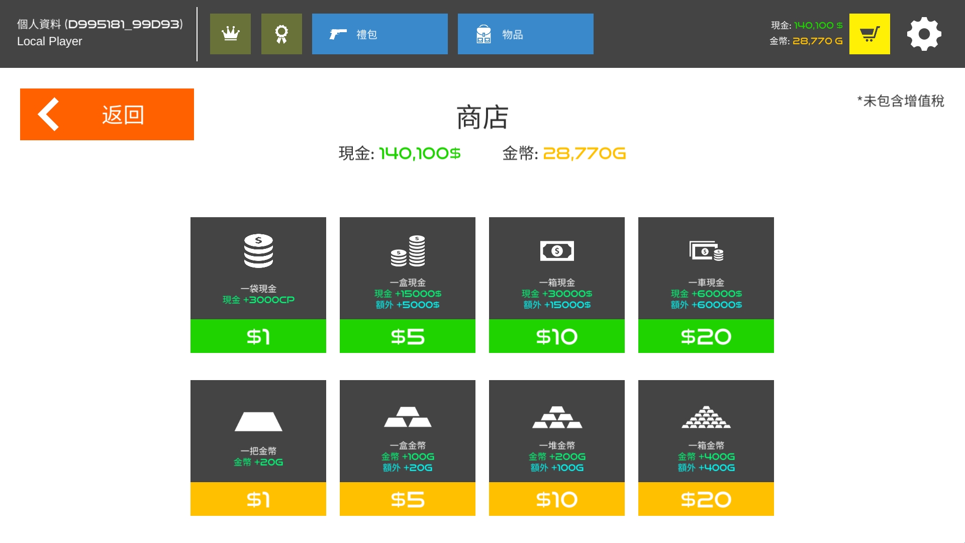965x543 pixels.
Task: Click the 額外 +100G bonus label
Action: coord(557,468)
